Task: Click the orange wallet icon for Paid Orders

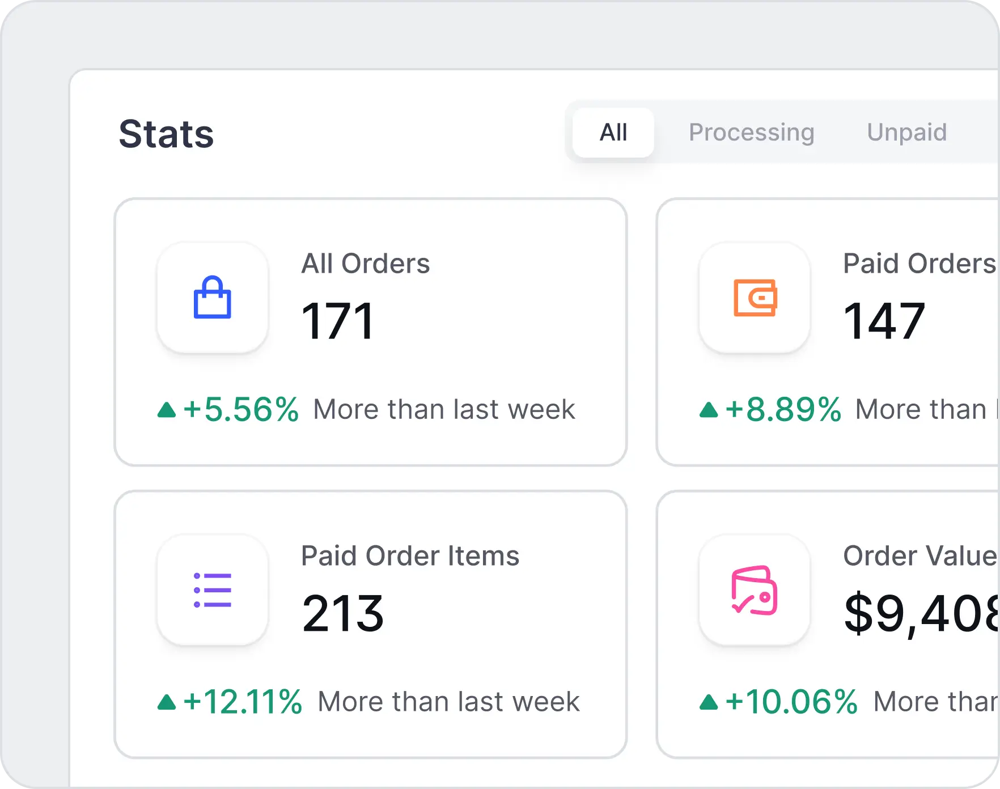Action: 755,298
